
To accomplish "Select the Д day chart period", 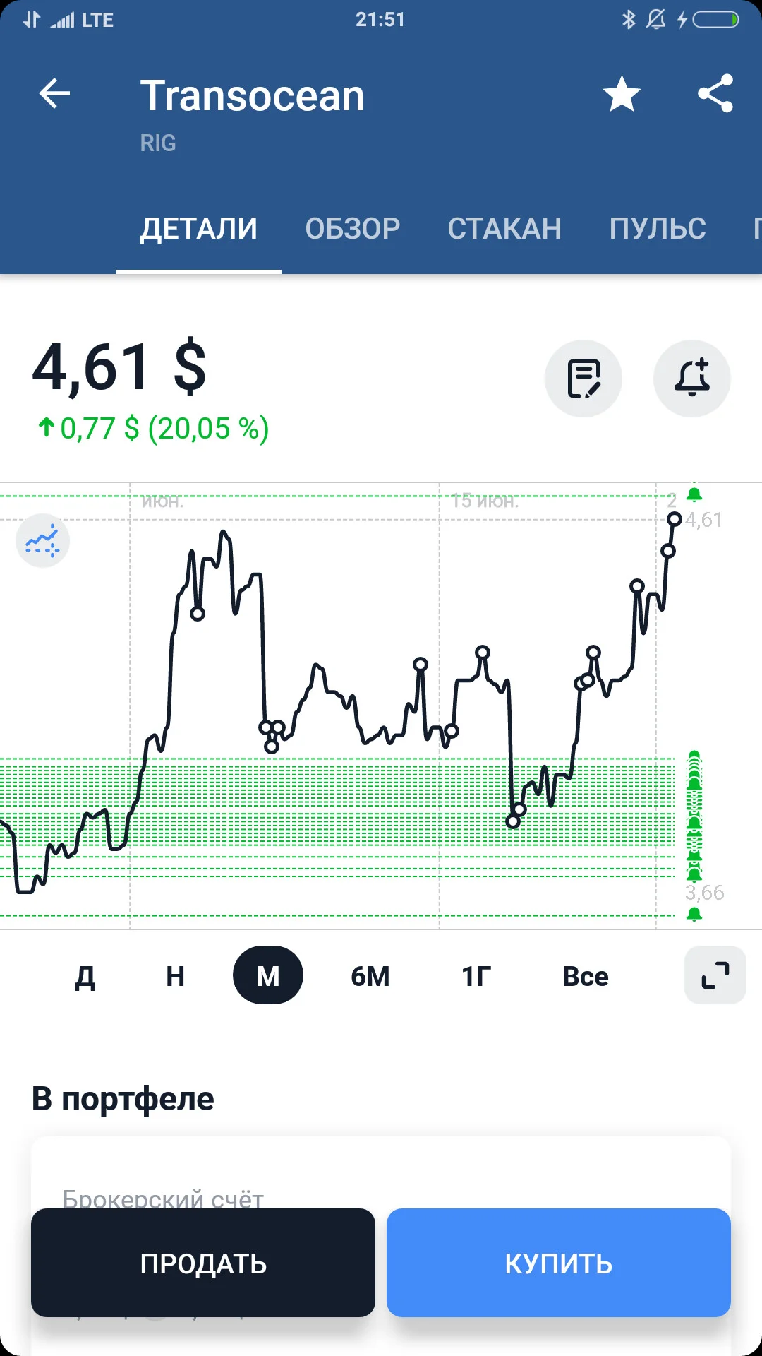I will (85, 976).
